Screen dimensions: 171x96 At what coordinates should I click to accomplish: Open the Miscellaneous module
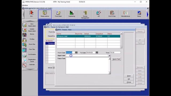(126, 14)
